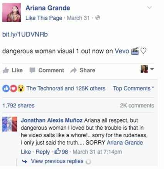Screen dimensions: 164x169
Task: View the 1,792 shares list
Action: (x=19, y=106)
